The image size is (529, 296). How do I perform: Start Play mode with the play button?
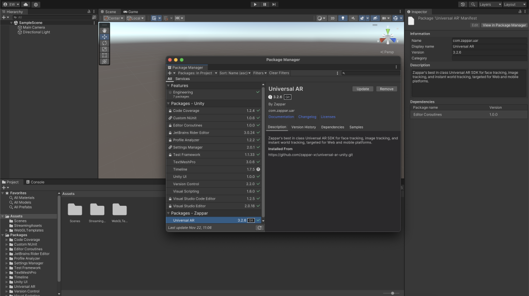coord(255,4)
